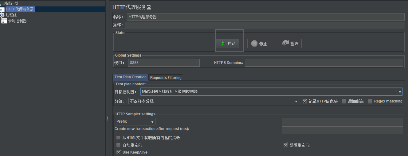Viewport: 408px width, 156px height.
Task: Open the 目标控制器 target controller dropdown
Action: coord(271,91)
